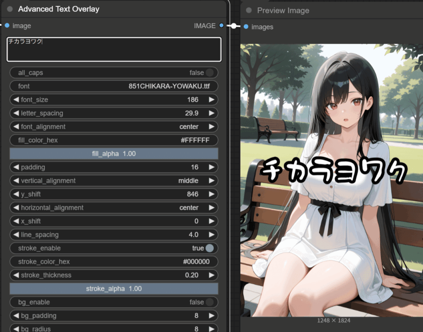Decrease x_shift with left arrow
This screenshot has height=332, width=423.
(x=16, y=221)
